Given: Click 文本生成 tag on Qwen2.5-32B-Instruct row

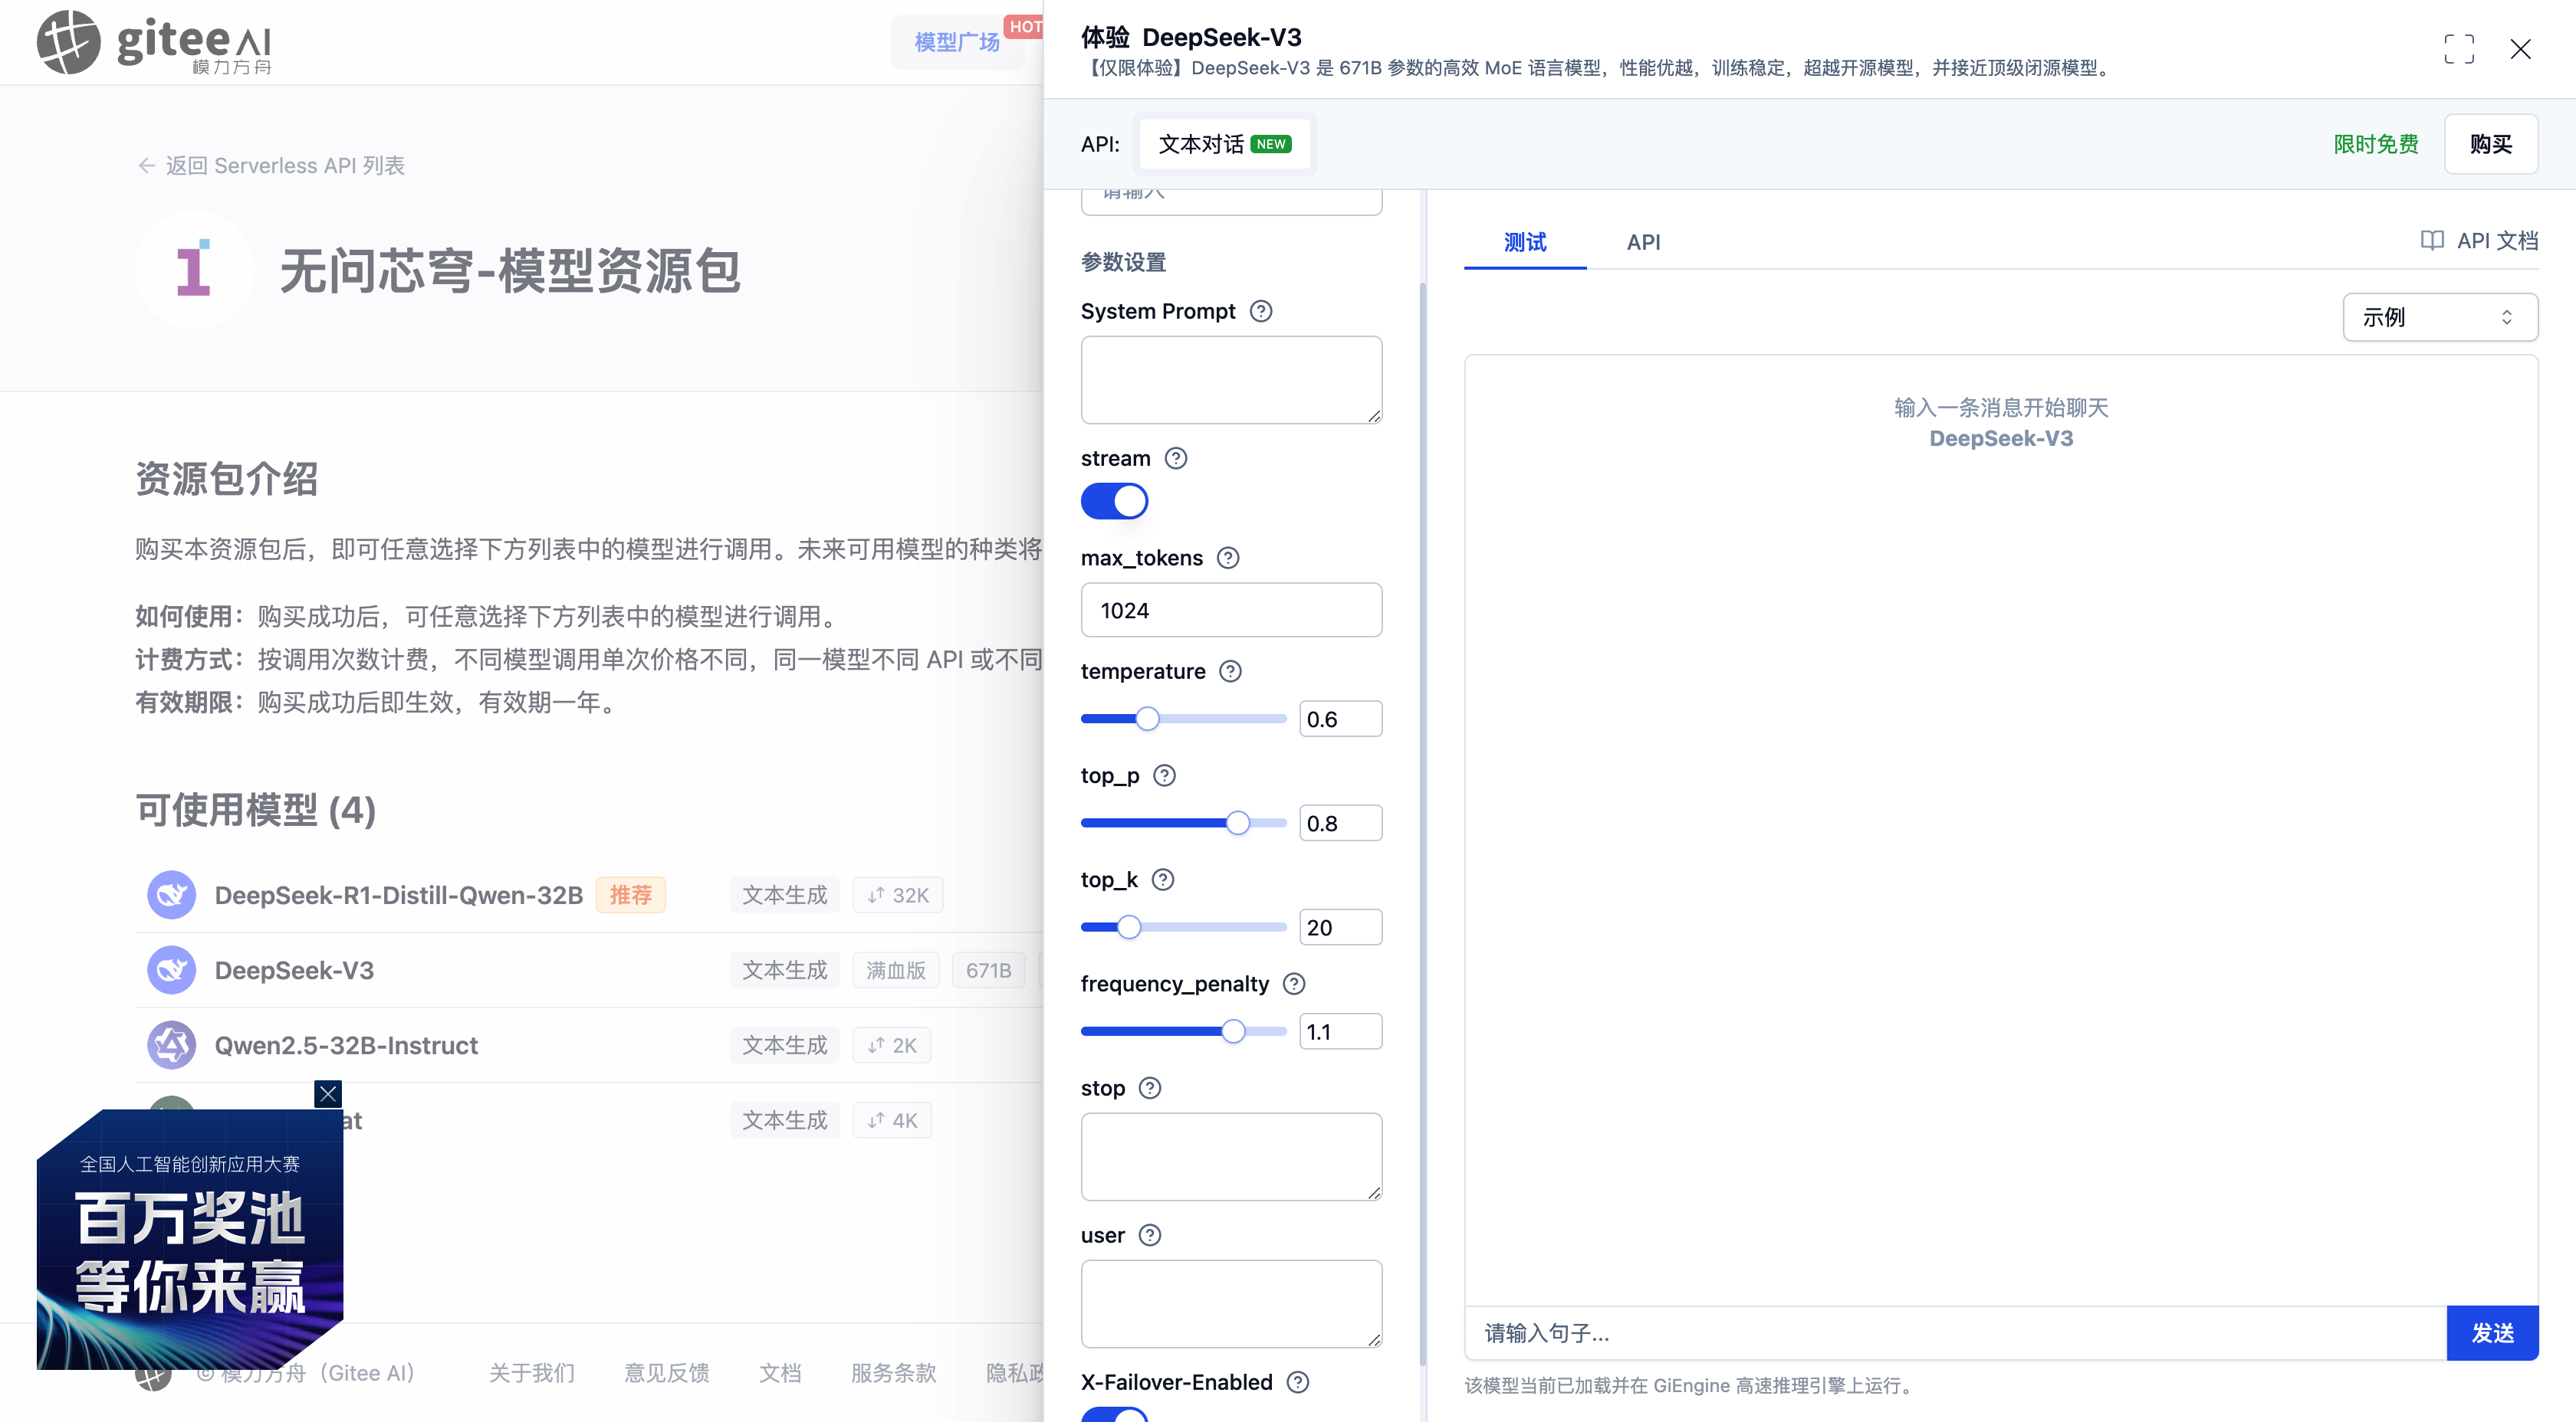Looking at the screenshot, I should (784, 1044).
